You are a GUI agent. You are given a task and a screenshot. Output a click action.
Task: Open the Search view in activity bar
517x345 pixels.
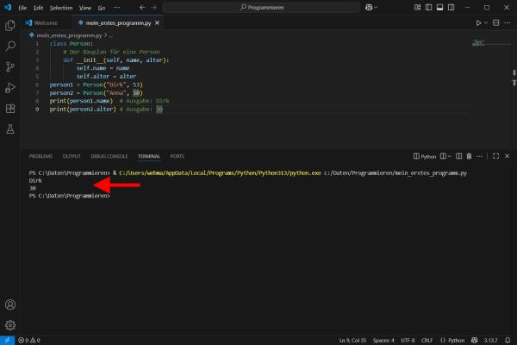(x=10, y=46)
